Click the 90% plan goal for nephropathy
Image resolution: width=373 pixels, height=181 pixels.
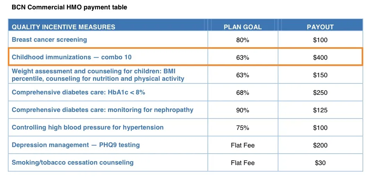tap(243, 110)
